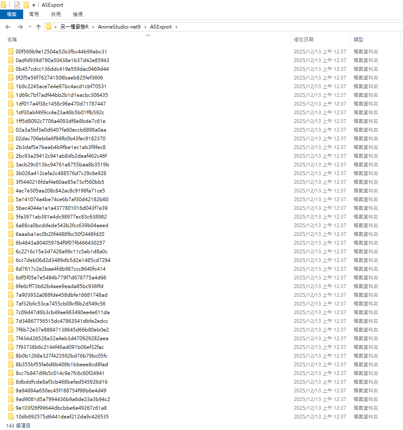Select folder icon of 10db692575d6441deaf212da9c426535
Screen dimensions: 403x430
11,417
